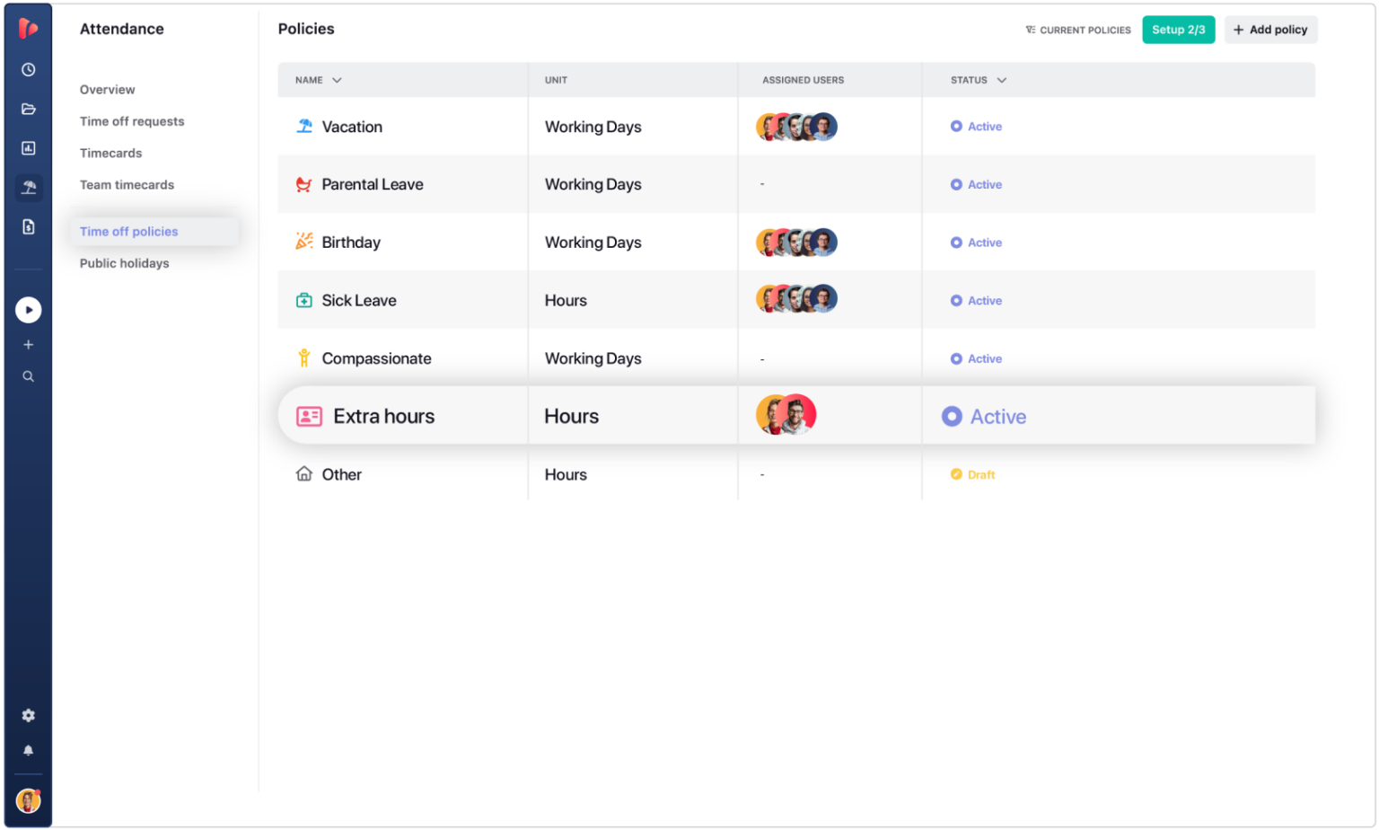Sort by Name column chevron
The width and height of the screenshot is (1379, 830).
pyautogui.click(x=337, y=80)
